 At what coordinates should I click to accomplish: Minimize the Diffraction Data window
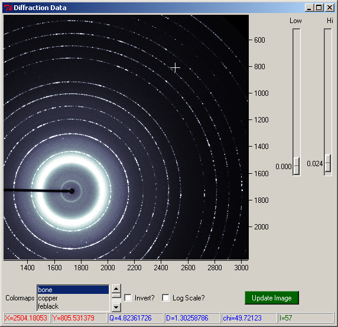pos(309,8)
